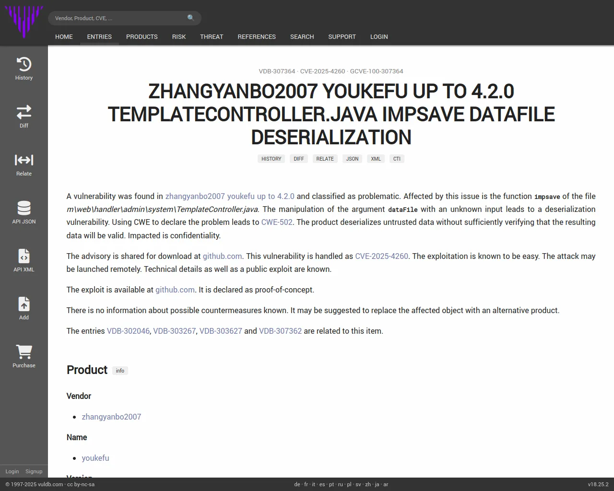The height and width of the screenshot is (491, 614).
Task: Switch language to zh
Action: (x=368, y=484)
